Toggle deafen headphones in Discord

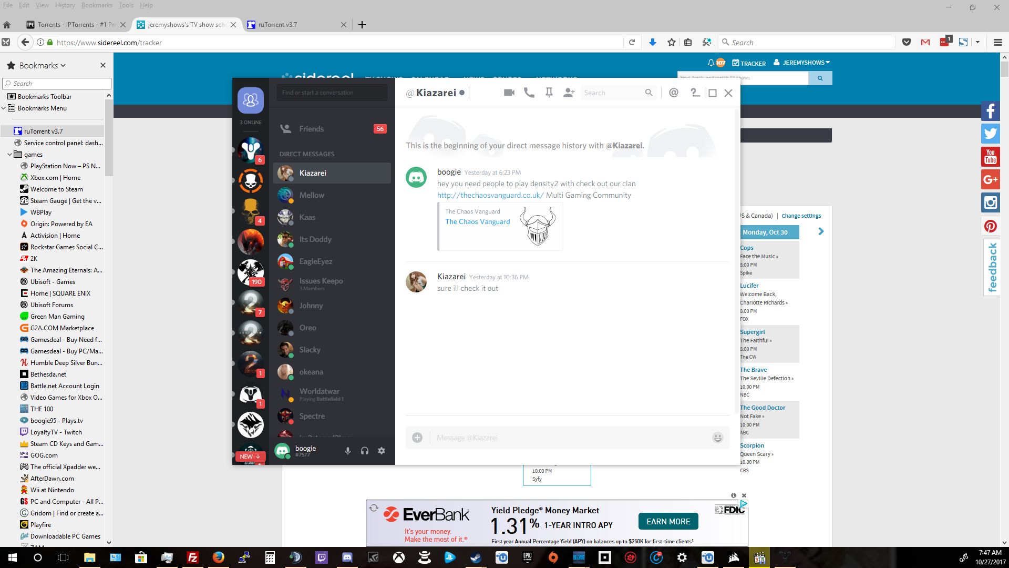(365, 451)
